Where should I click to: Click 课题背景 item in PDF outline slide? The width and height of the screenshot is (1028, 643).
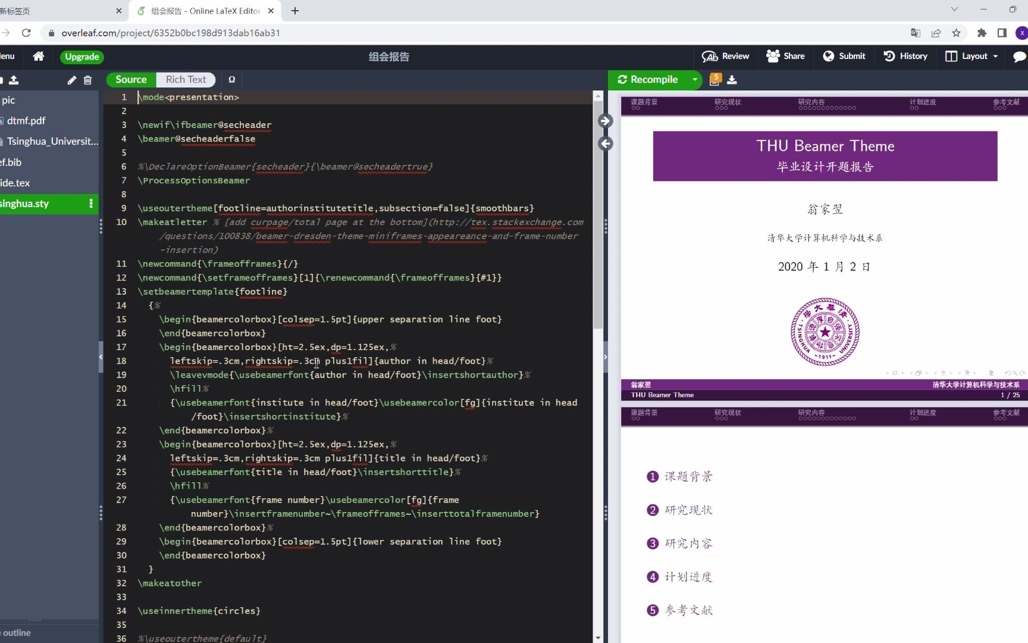pyautogui.click(x=688, y=476)
